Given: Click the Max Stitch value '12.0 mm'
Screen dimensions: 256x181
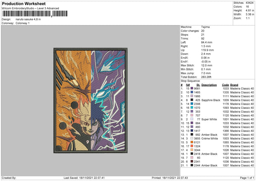Looking at the screenshot, I should pyautogui.click(x=207, y=65).
